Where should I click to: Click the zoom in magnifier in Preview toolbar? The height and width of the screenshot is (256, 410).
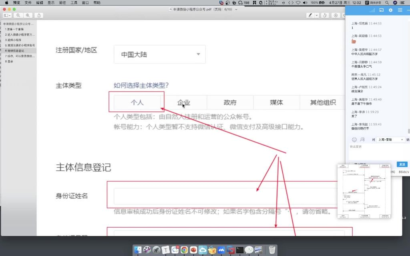tap(28, 16)
